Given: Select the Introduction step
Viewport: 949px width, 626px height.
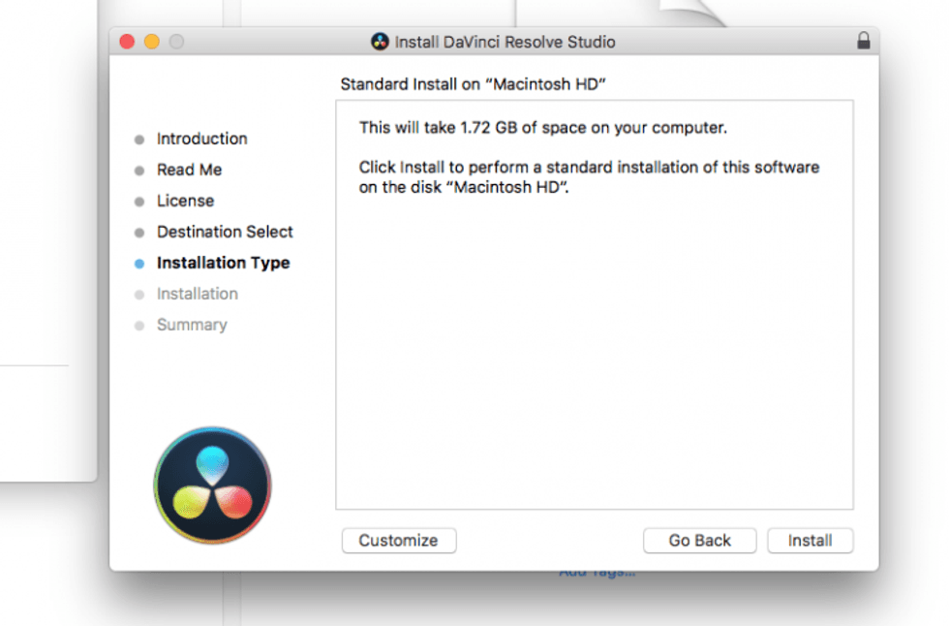Looking at the screenshot, I should pos(202,139).
